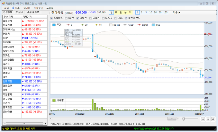
Task: Switch to the 계좌 & 주문 tab
Action: (x=33, y=12)
